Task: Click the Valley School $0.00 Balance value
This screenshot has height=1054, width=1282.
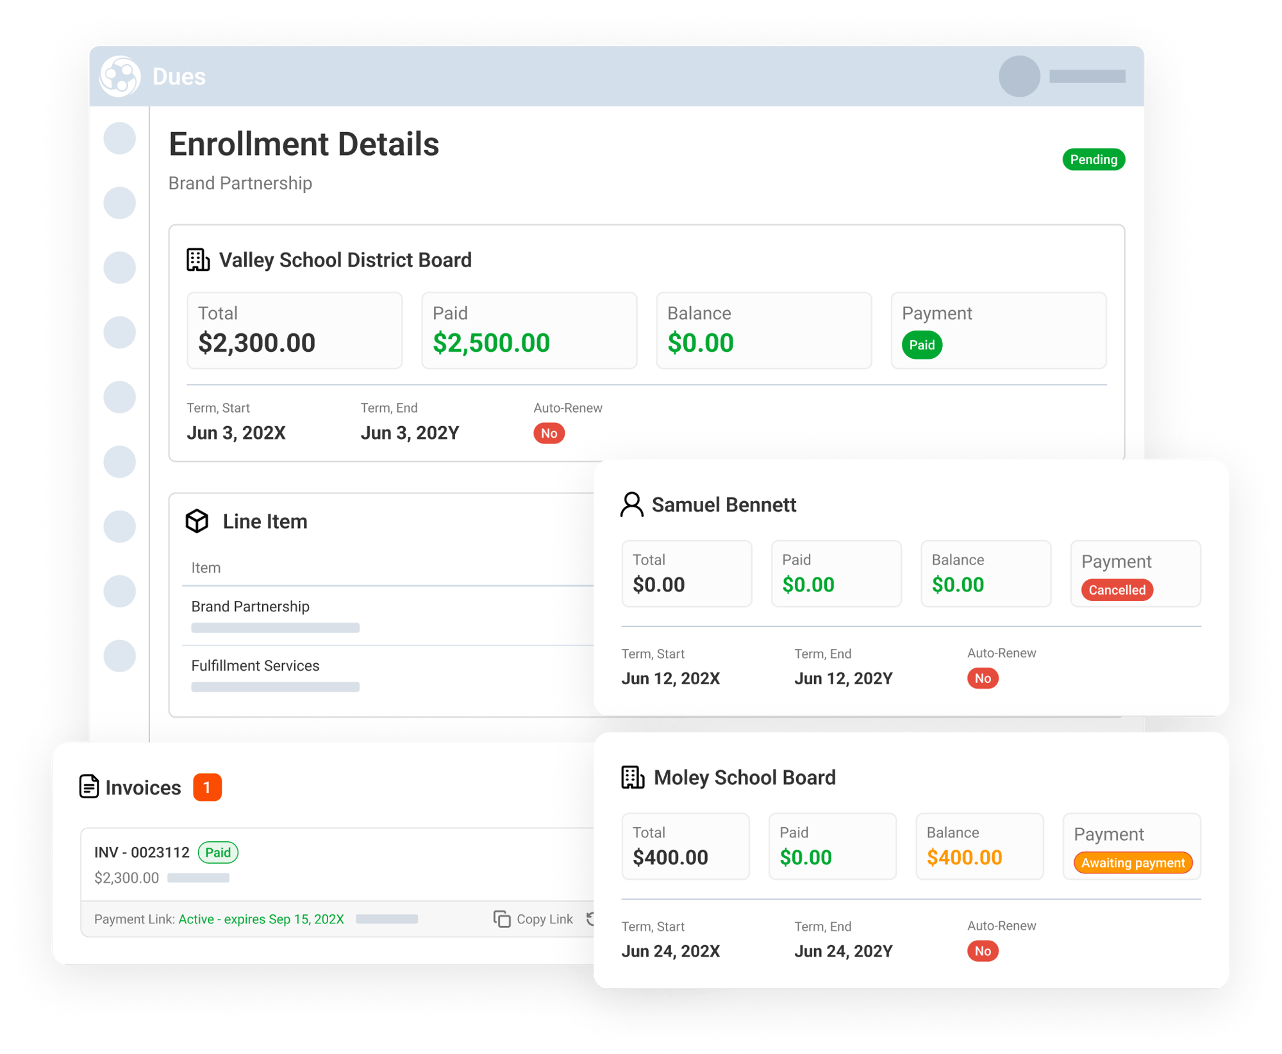Action: coord(700,343)
